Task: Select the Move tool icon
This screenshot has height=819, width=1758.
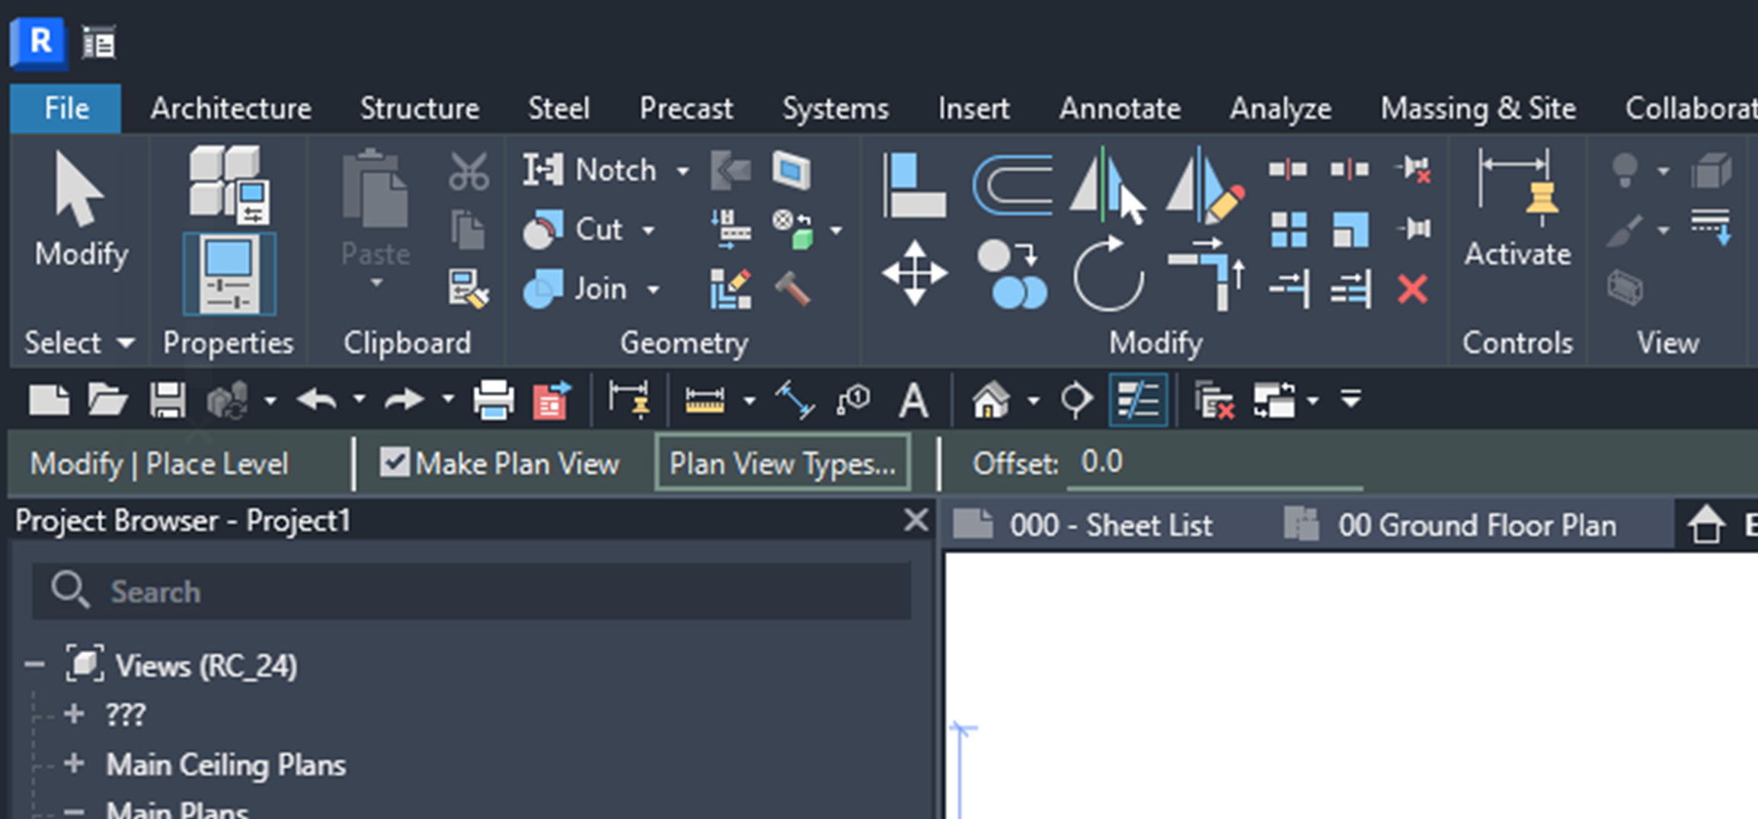Action: (914, 273)
